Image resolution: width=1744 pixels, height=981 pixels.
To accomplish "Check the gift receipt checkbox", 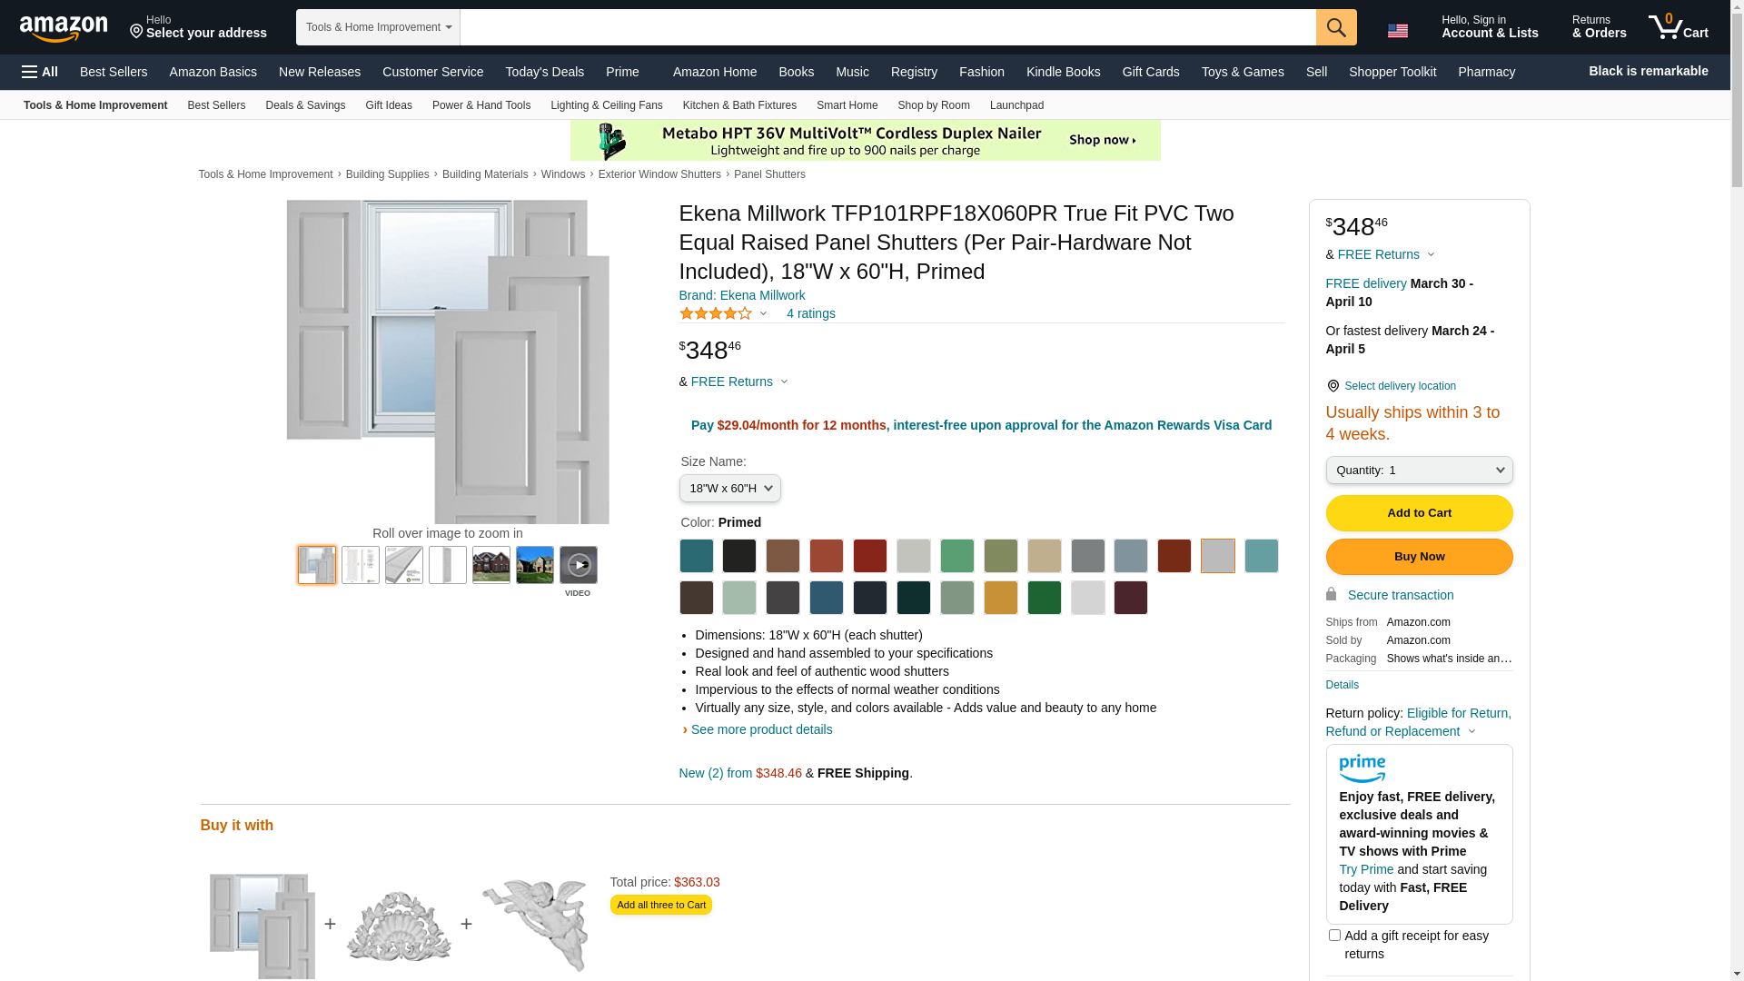I will click(1333, 935).
